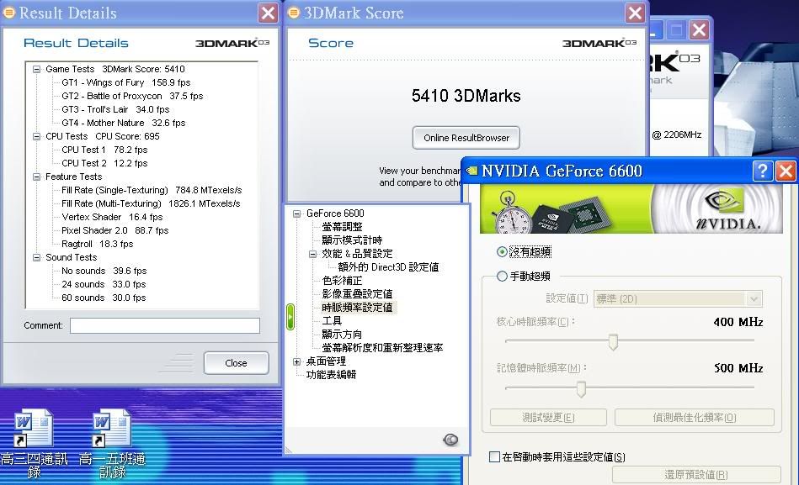Screen dimensions: 799x485
Task: Select the 手動超頻 radio button
Action: click(x=502, y=277)
